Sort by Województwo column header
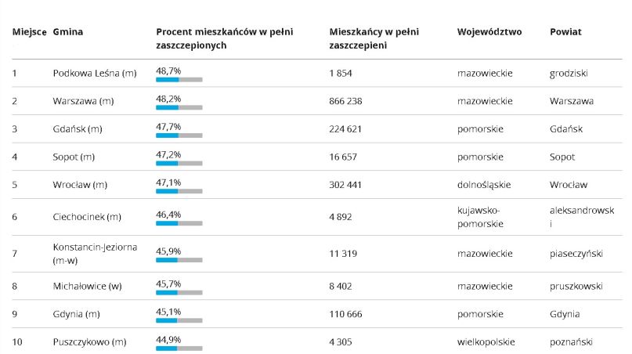This screenshot has width=632, height=354. (x=489, y=32)
